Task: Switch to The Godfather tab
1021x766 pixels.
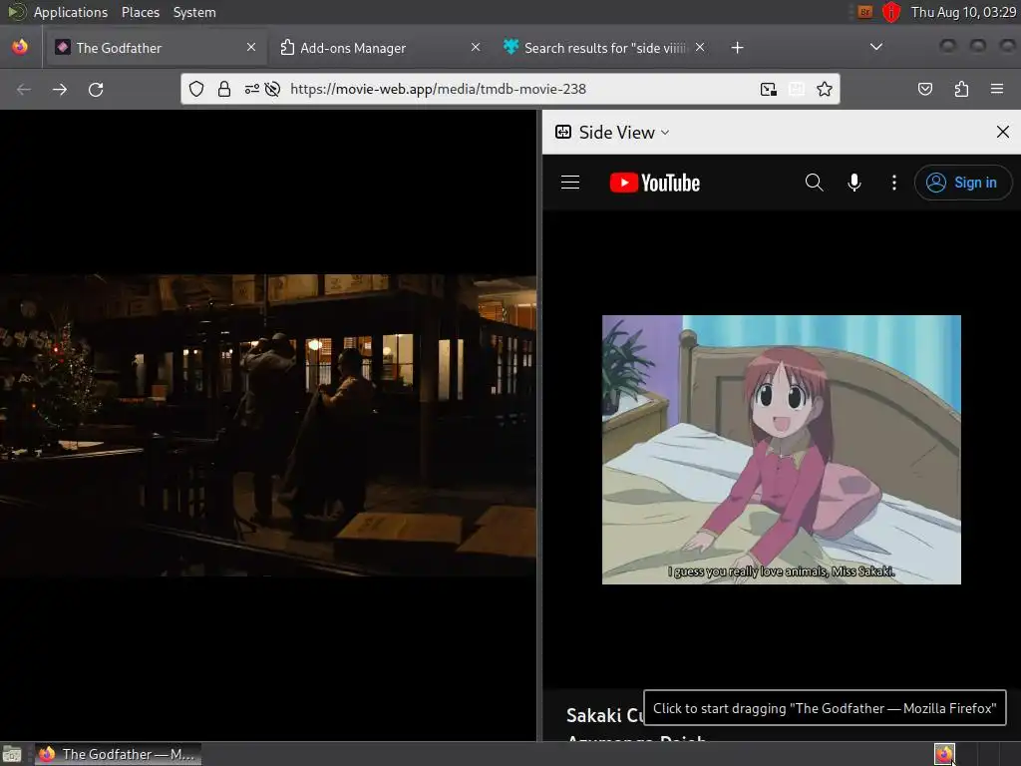Action: 155,48
